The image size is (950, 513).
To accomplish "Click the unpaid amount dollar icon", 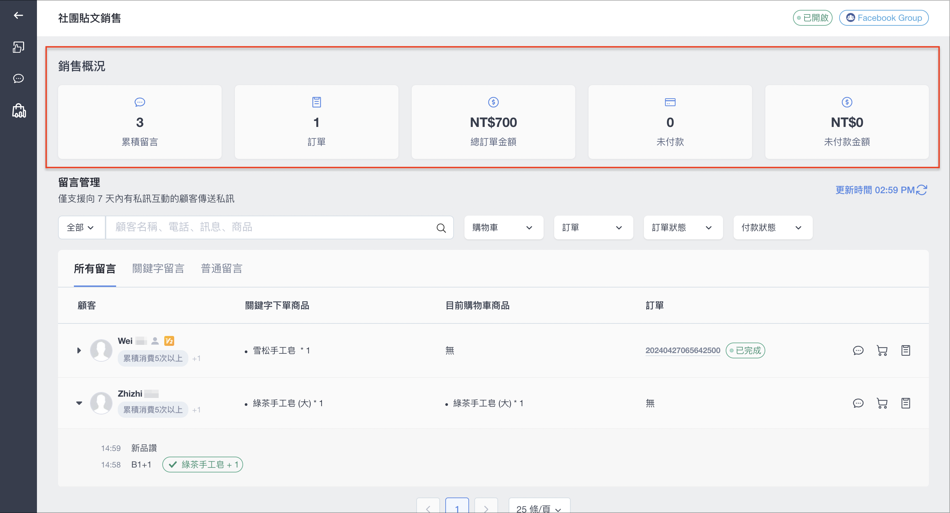I will point(847,102).
